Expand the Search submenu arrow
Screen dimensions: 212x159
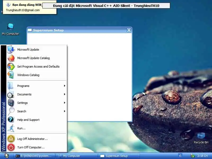point(65,111)
